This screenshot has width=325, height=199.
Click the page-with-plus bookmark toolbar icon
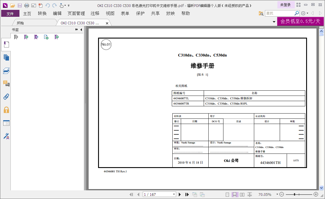point(46,37)
